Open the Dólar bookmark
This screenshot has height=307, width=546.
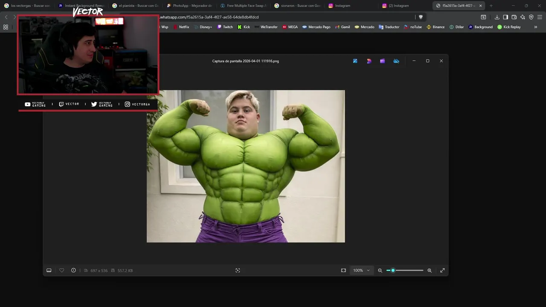coord(456,27)
